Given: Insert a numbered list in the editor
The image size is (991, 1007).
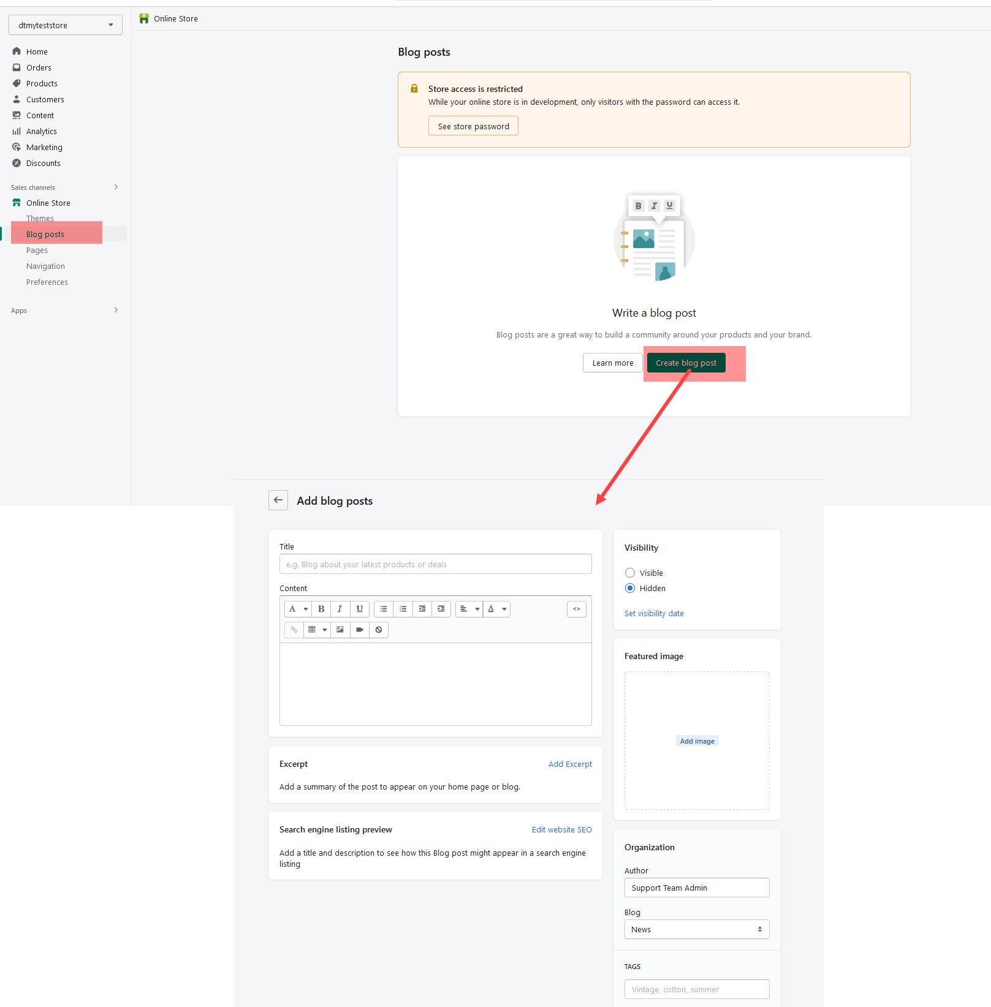Looking at the screenshot, I should click(x=403, y=609).
